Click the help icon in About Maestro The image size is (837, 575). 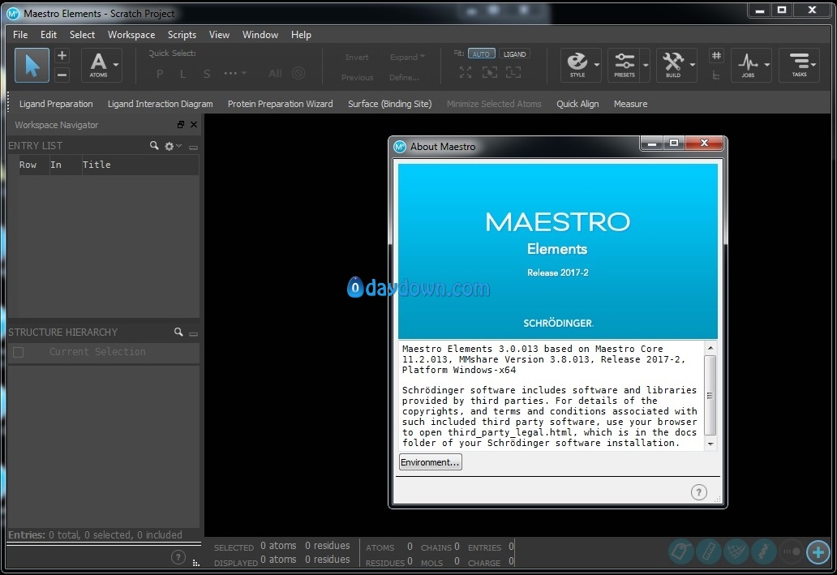coord(699,491)
